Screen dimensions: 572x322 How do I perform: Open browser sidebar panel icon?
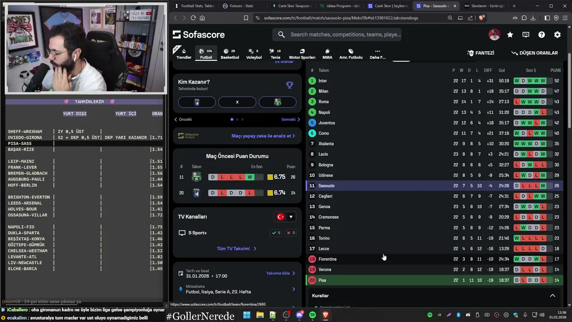point(547,18)
